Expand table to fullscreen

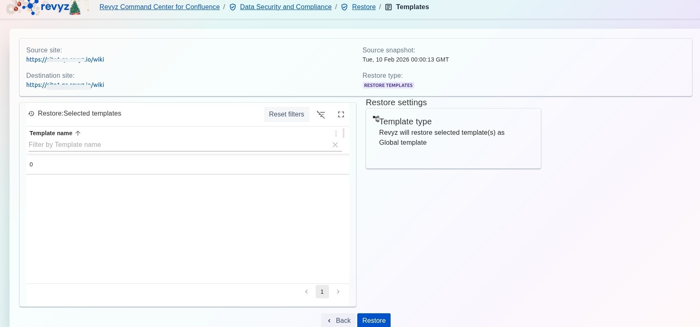coord(341,114)
